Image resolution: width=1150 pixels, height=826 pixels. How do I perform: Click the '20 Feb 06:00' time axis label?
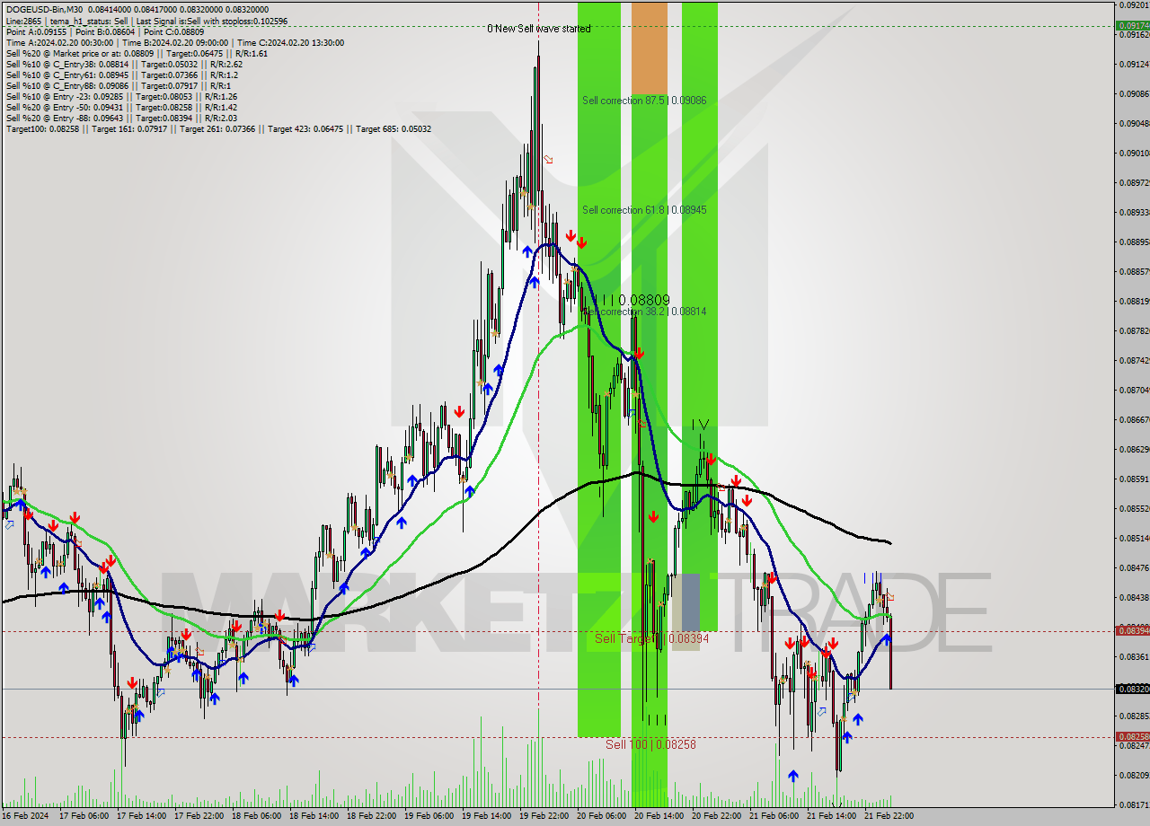point(601,816)
